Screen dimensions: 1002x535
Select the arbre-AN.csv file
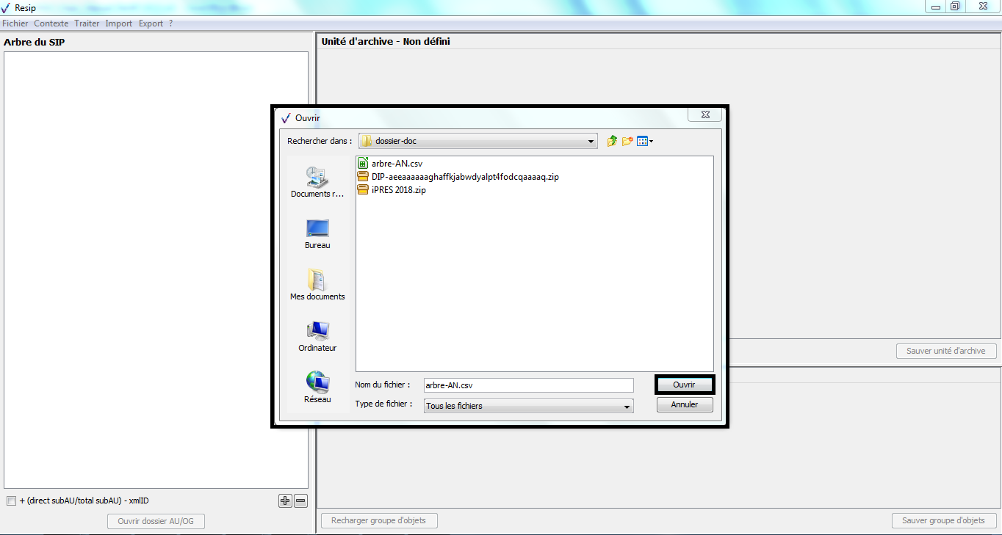[x=397, y=164]
